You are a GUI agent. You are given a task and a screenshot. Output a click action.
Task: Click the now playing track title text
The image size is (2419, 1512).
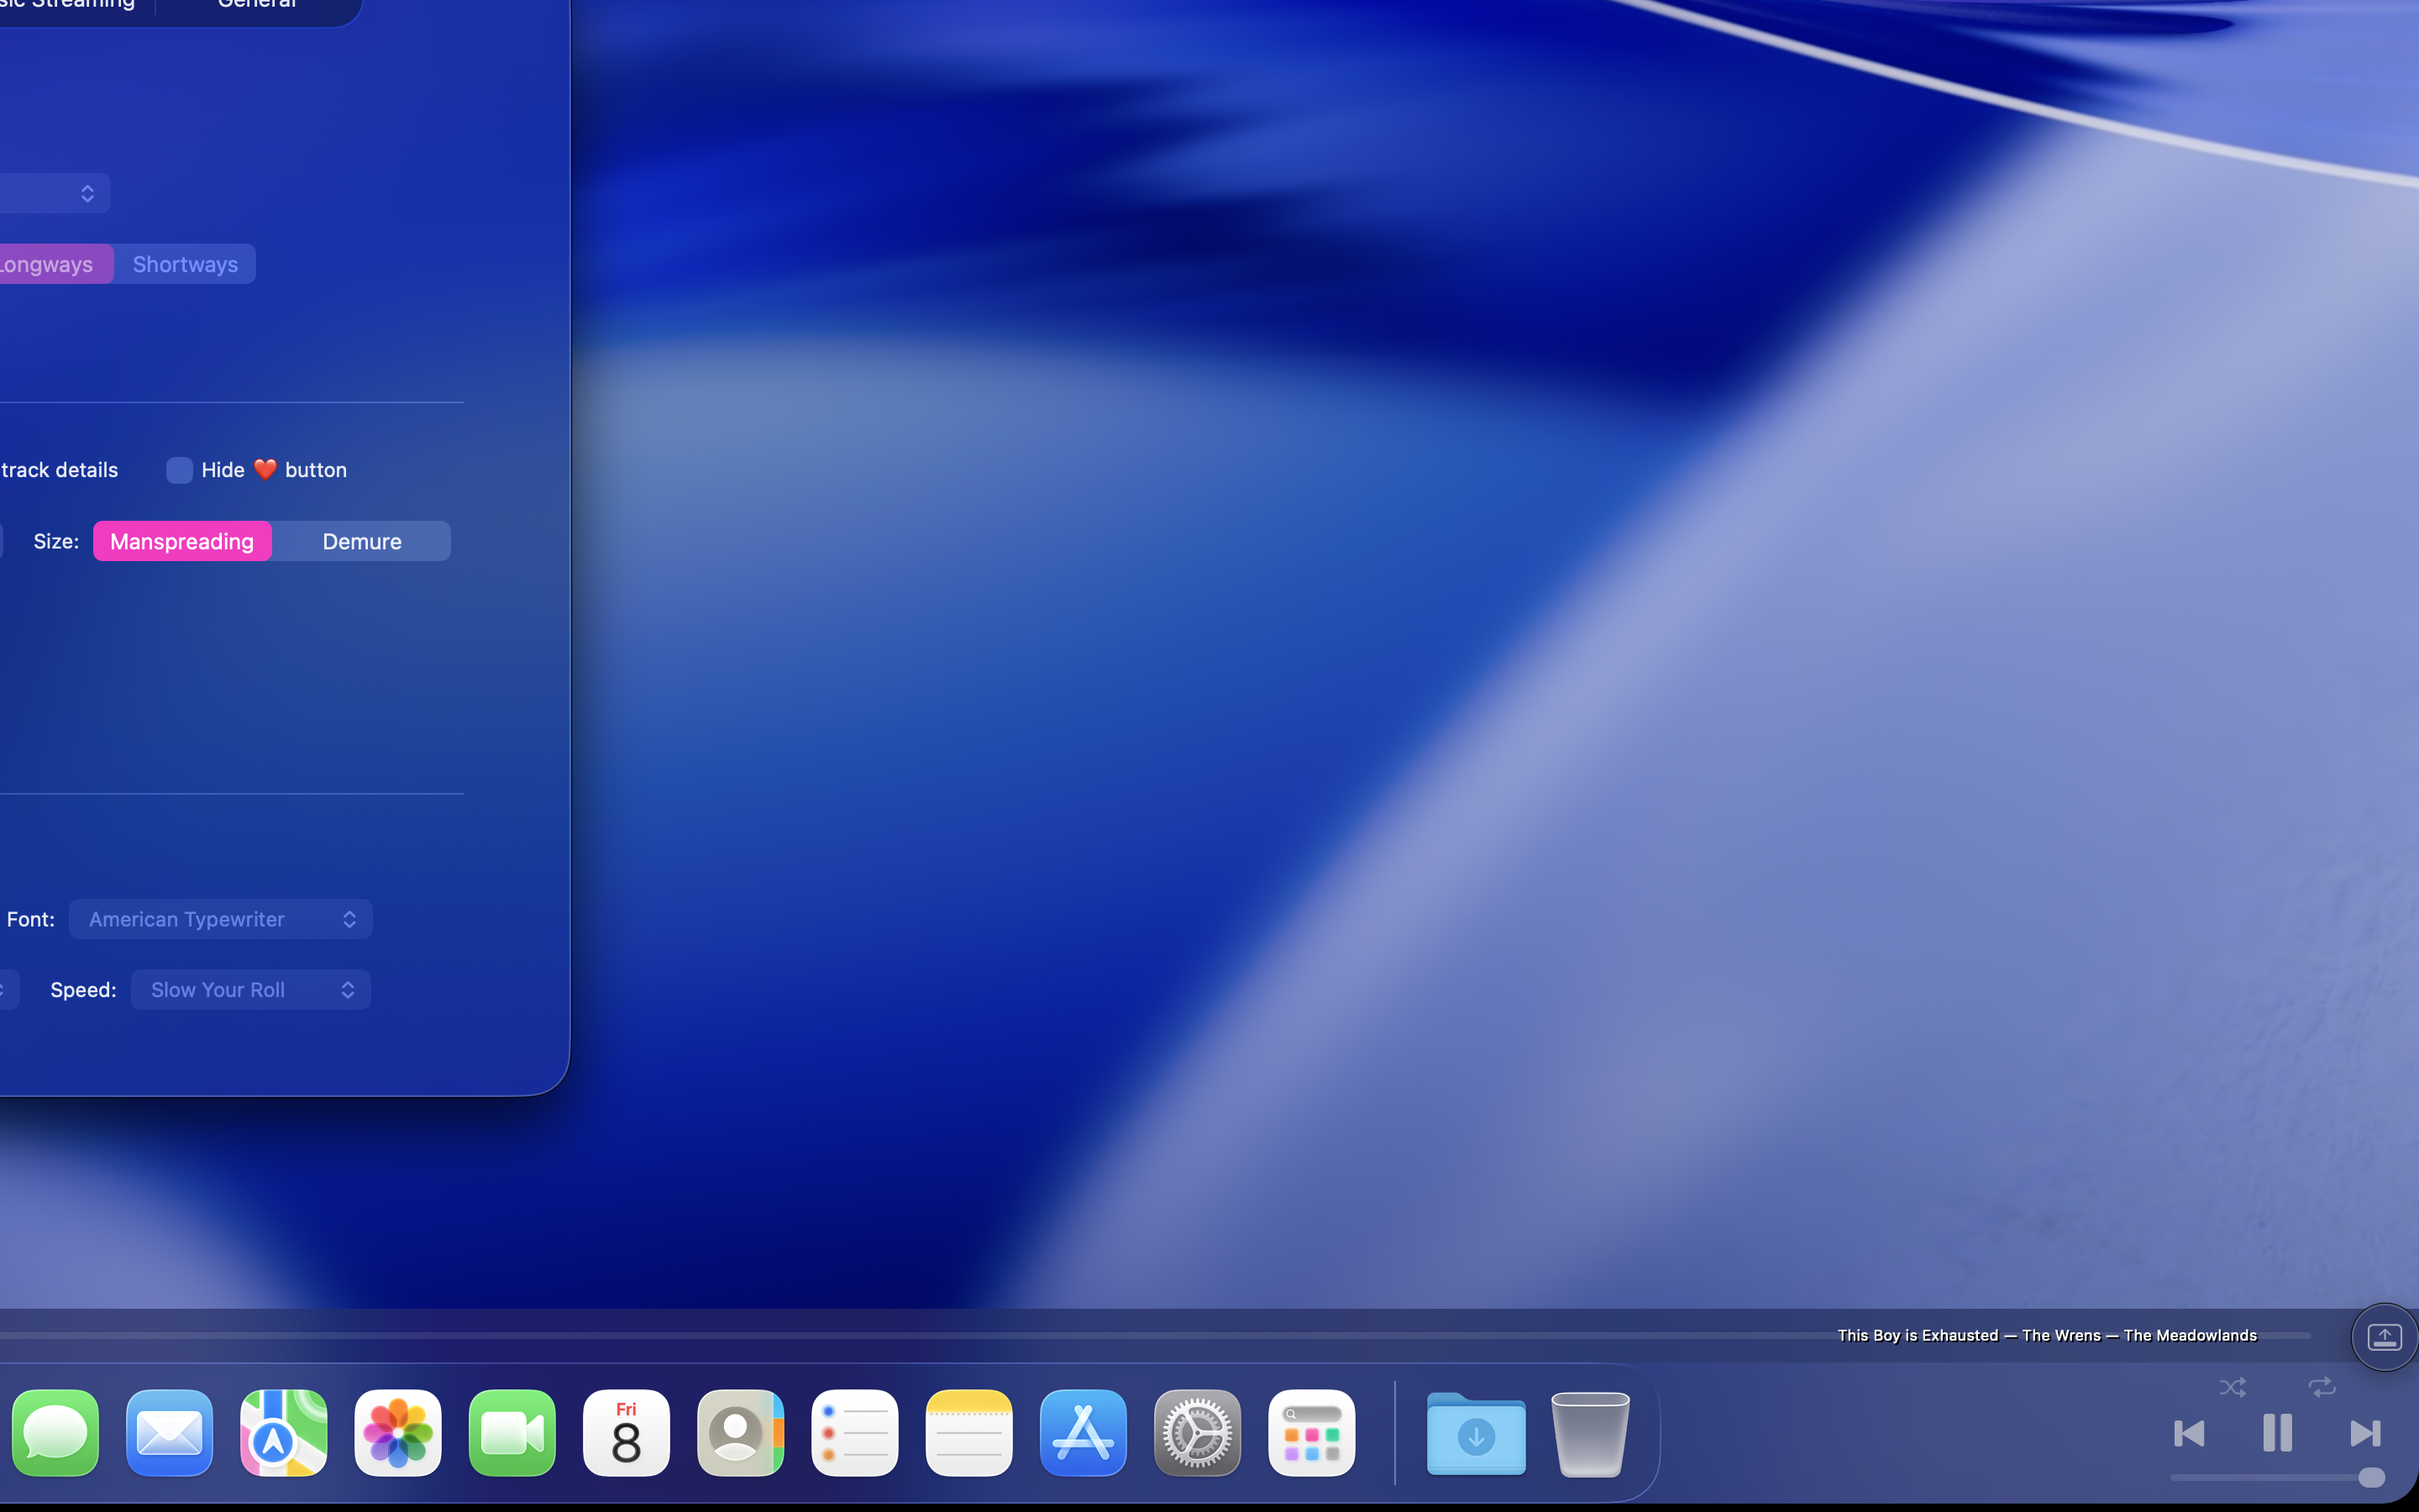2046,1335
